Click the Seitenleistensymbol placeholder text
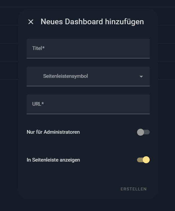The width and height of the screenshot is (175, 211). (x=66, y=76)
